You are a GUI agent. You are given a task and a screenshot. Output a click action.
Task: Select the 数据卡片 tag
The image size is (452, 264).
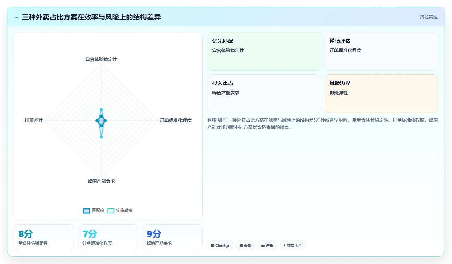click(x=293, y=245)
